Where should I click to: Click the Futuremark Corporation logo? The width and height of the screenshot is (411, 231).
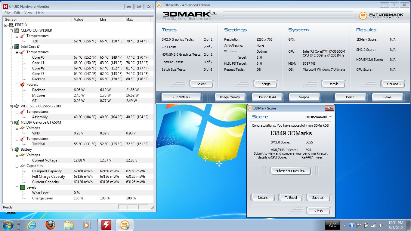point(381,15)
